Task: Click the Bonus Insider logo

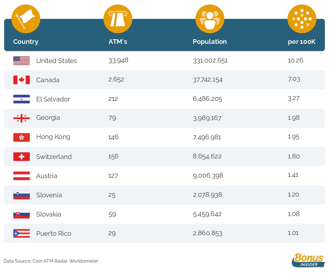Action: click(x=308, y=260)
